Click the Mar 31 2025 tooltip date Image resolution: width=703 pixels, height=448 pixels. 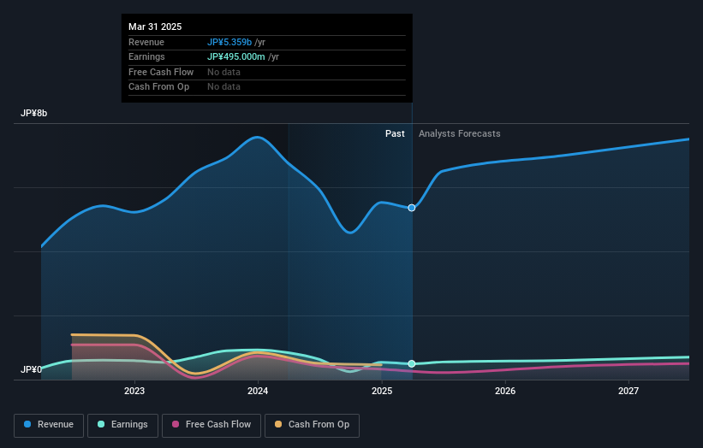[x=155, y=27]
